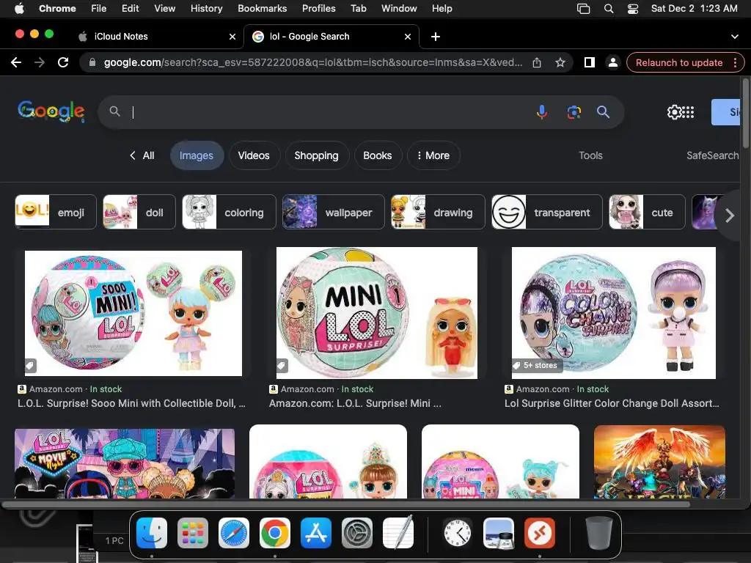Open Spotlight search in menu bar

click(608, 9)
